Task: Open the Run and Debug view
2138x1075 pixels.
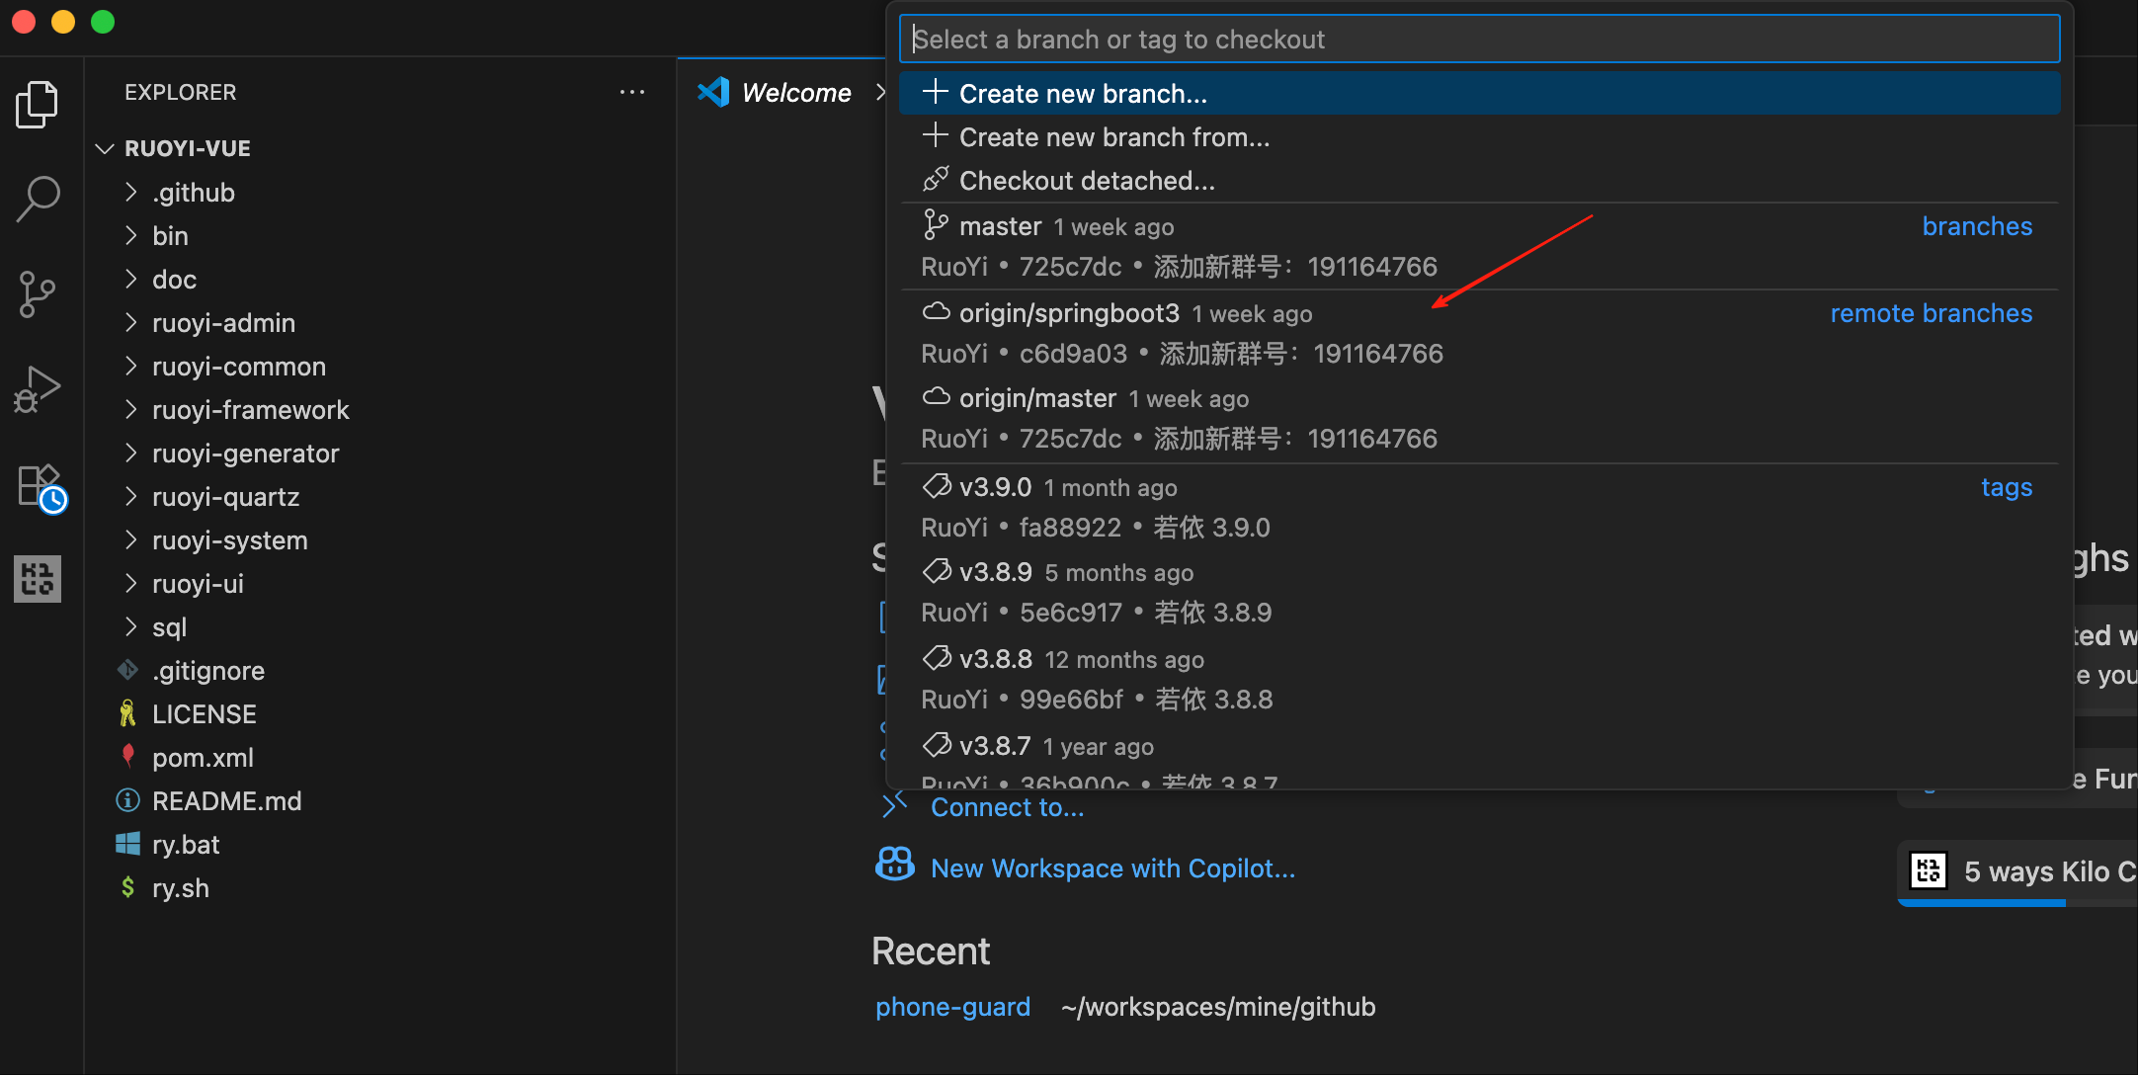Action: 38,389
